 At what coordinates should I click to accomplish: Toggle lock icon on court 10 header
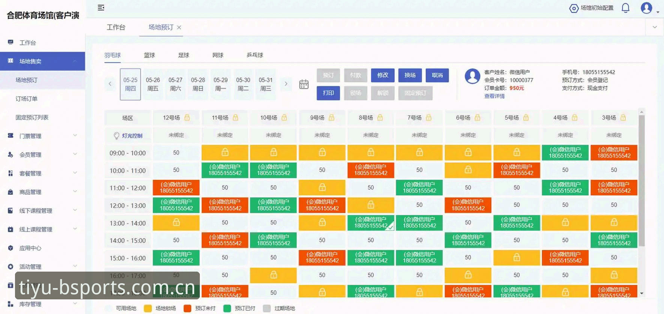[x=284, y=117]
